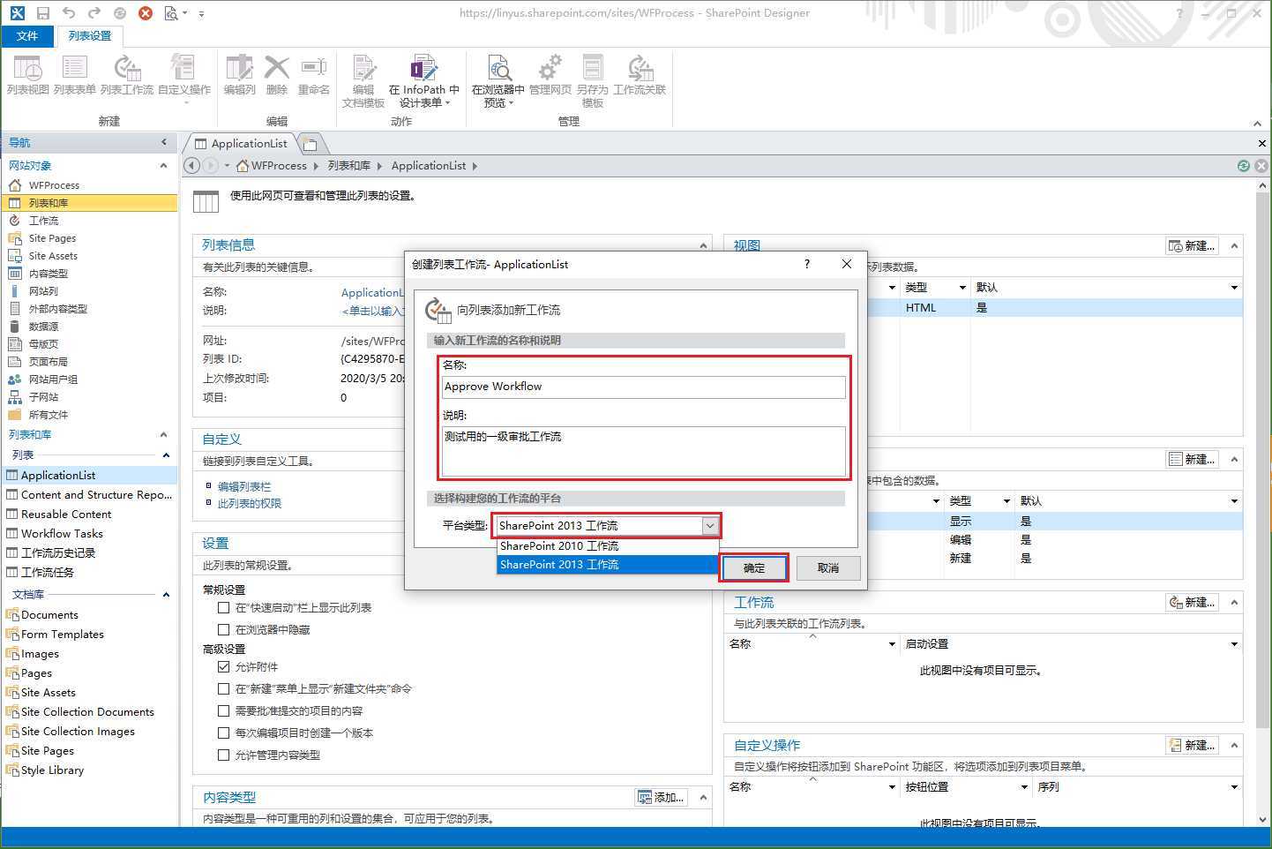Click the 自定义操作 ribbon icon
The width and height of the screenshot is (1272, 849).
183,78
